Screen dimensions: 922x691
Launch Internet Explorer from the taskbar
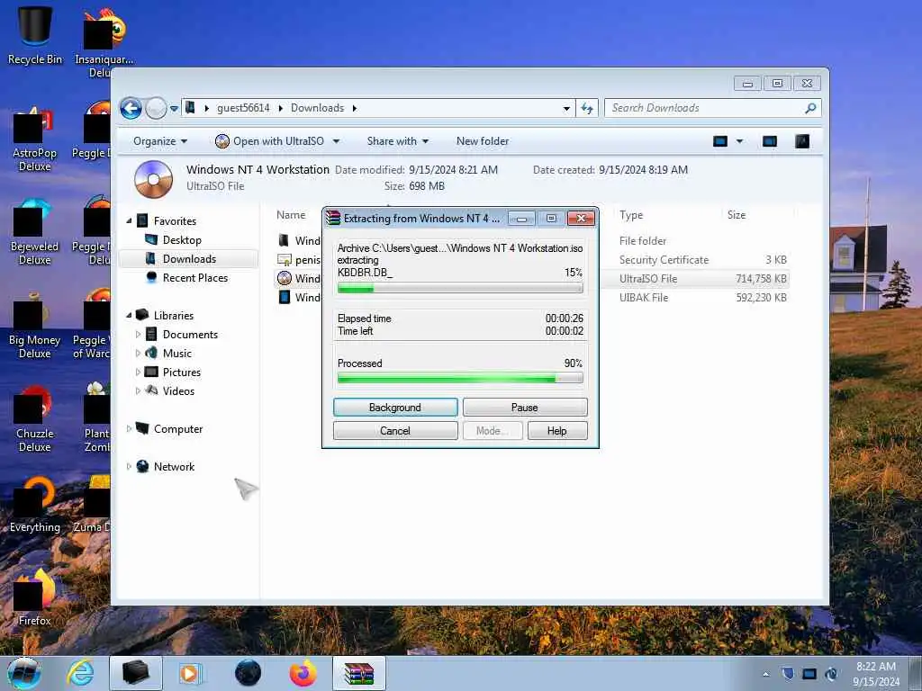[x=80, y=673]
